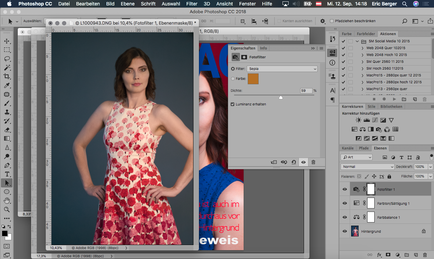The image size is (434, 259).
Task: Open the Deckkraft opacity dropdown arrow
Action: [x=430, y=167]
